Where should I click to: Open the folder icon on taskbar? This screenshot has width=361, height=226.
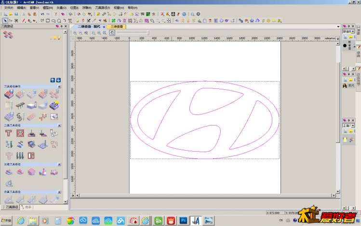point(33,221)
